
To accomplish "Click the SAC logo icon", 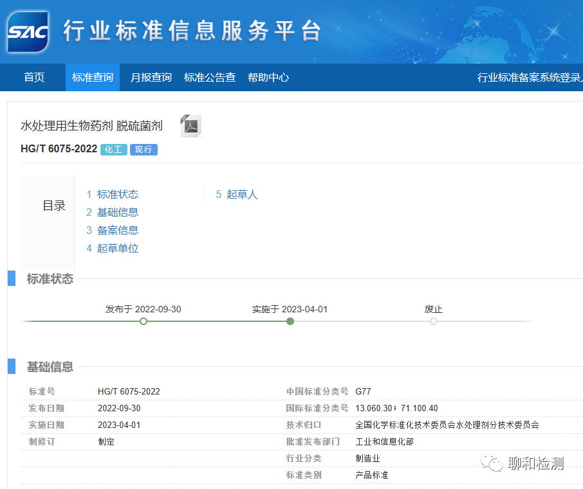I will click(28, 31).
